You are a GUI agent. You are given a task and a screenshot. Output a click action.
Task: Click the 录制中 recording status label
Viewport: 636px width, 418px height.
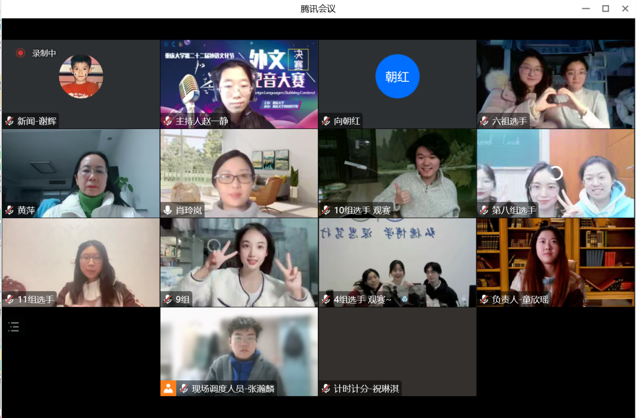click(x=44, y=53)
